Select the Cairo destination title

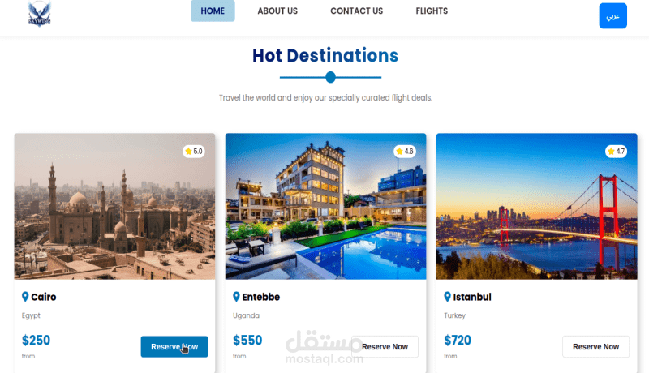pyautogui.click(x=44, y=297)
